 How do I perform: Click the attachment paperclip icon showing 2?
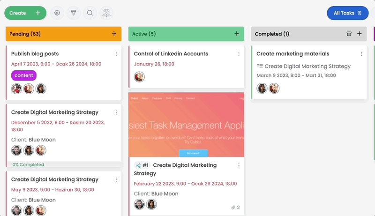pyautogui.click(x=233, y=208)
